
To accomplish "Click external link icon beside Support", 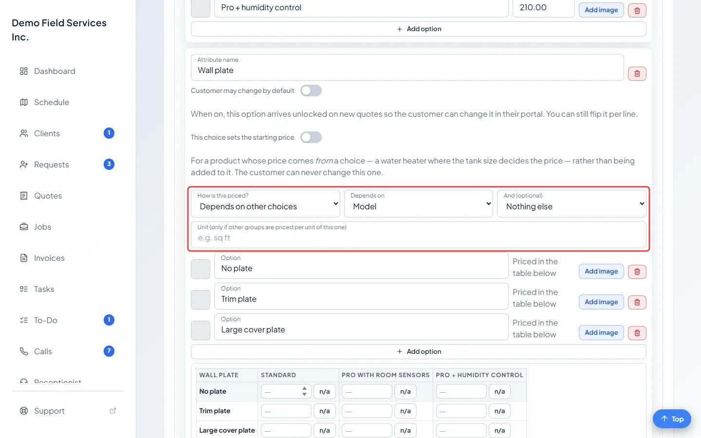I will pyautogui.click(x=113, y=411).
